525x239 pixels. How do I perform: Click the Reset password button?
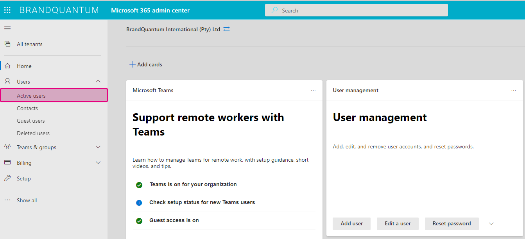452,224
